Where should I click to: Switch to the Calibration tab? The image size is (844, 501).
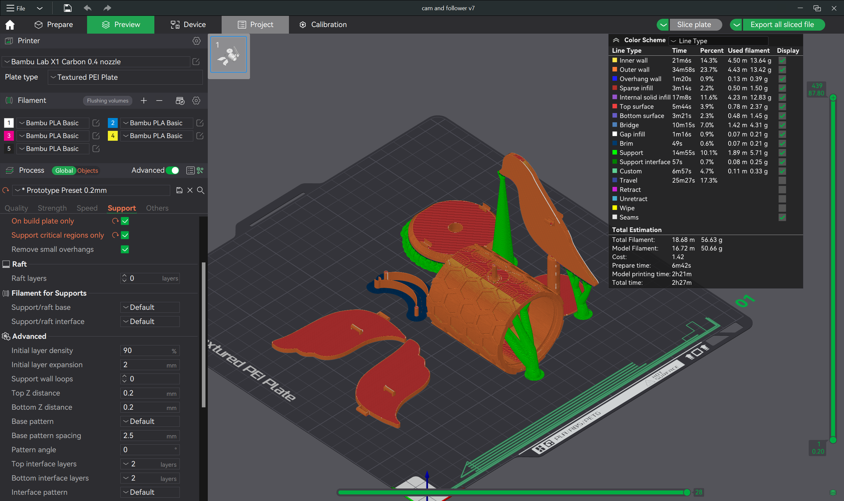point(323,25)
